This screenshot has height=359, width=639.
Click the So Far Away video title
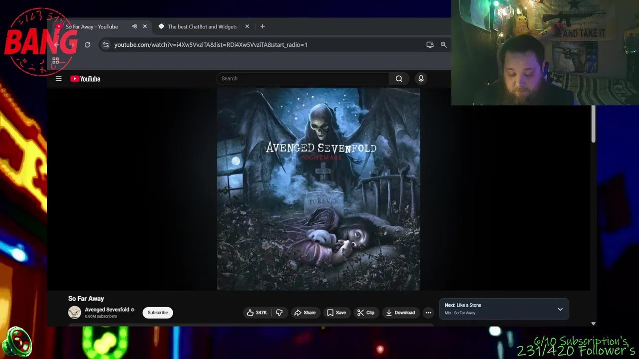tap(86, 298)
